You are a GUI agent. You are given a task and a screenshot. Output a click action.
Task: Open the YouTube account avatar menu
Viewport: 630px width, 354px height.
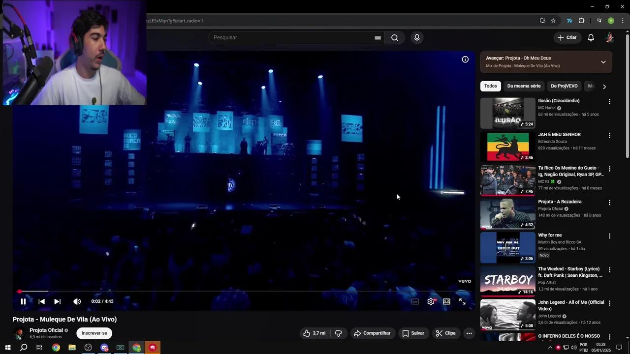[610, 38]
